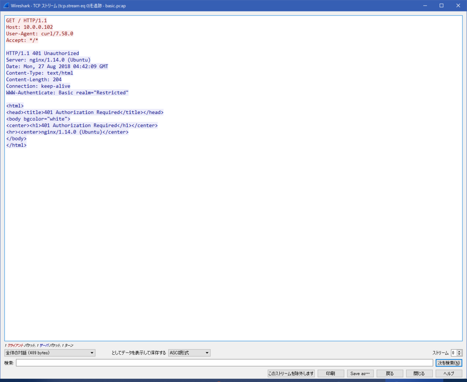This screenshot has width=467, height=382.
Task: Open the conversation selector showing 489 bytes
Action: 50,353
